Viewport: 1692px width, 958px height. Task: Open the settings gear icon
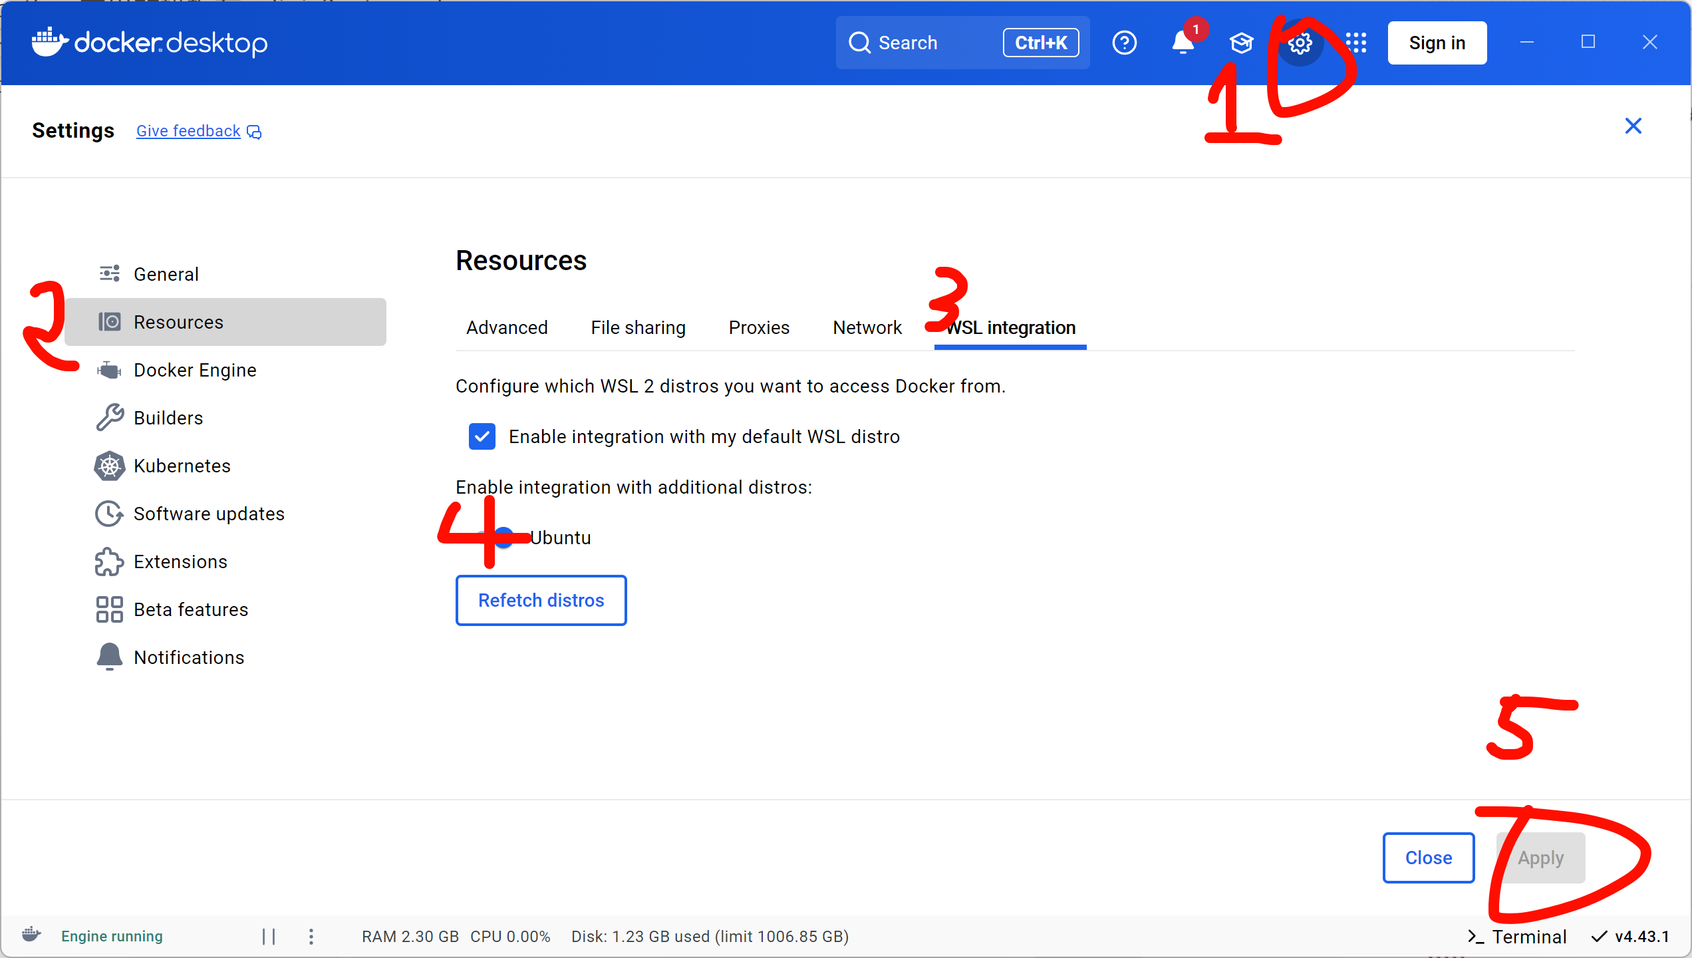click(x=1300, y=43)
